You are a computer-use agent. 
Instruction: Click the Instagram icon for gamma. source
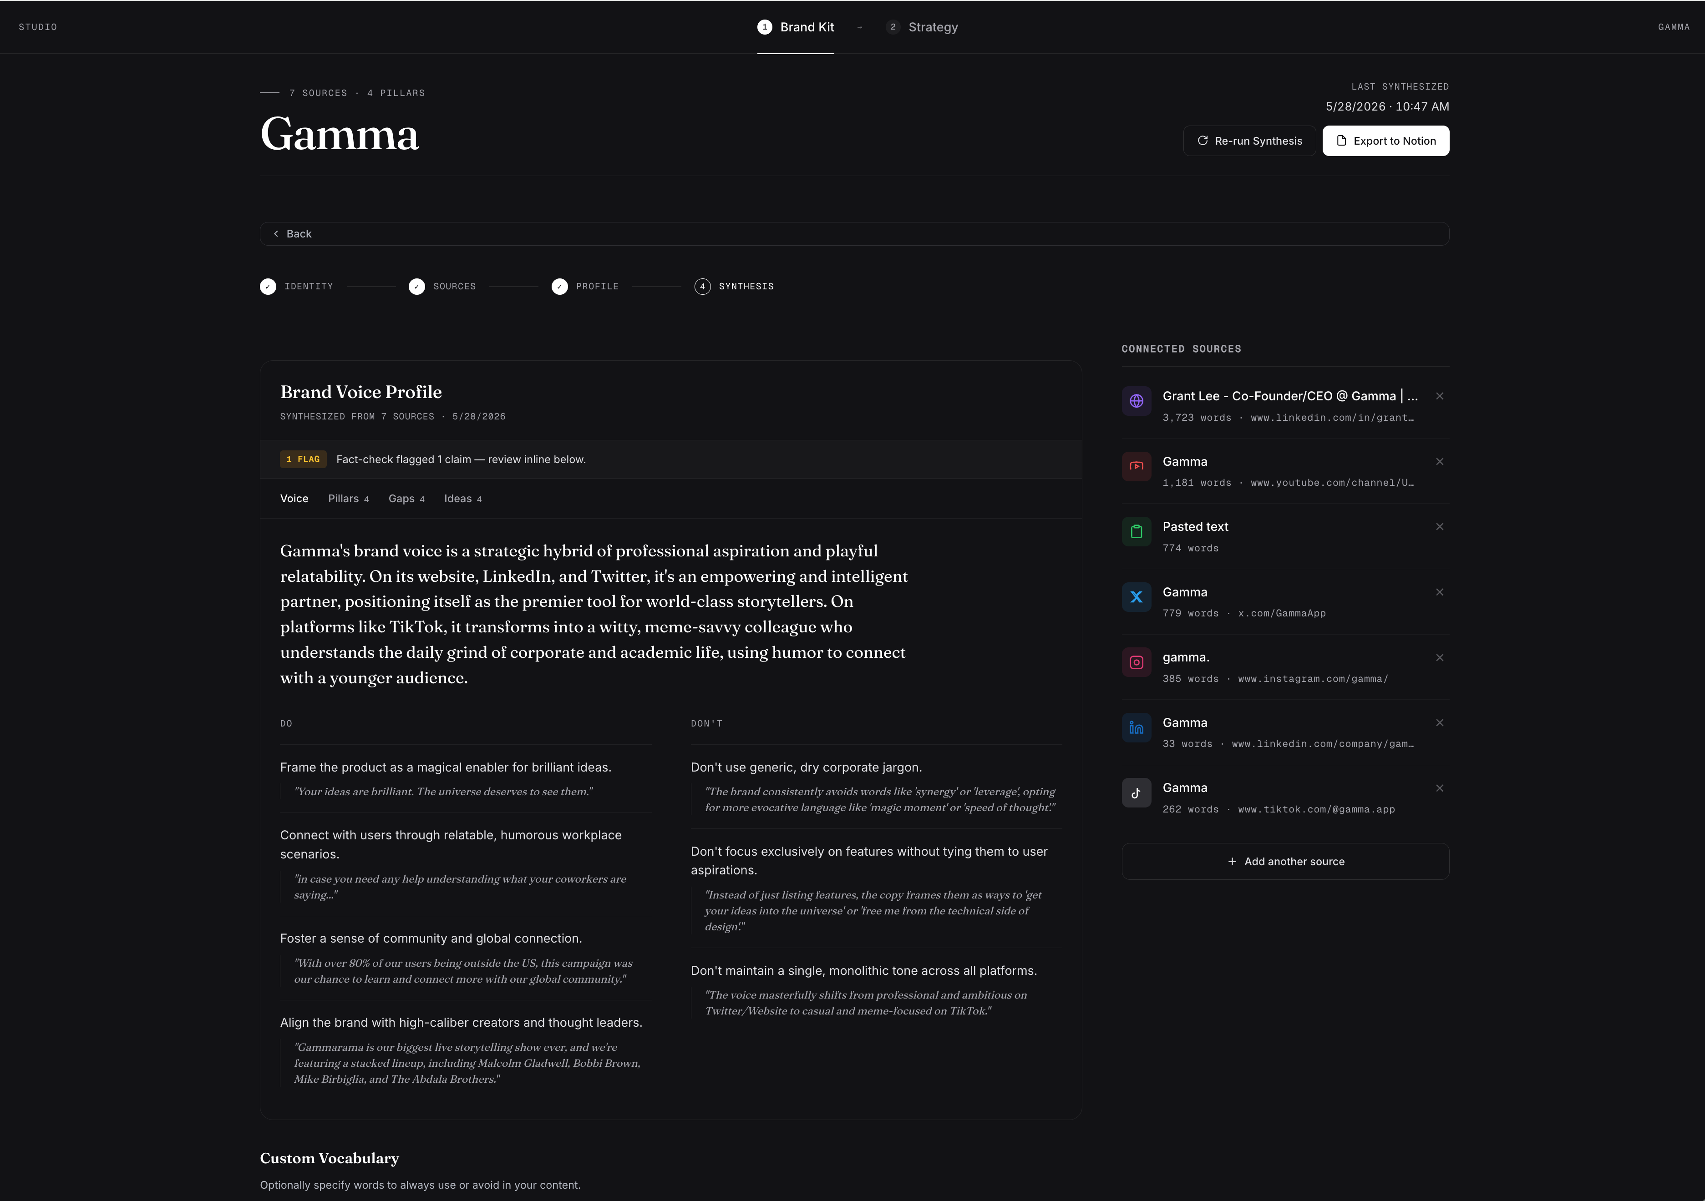(x=1136, y=662)
